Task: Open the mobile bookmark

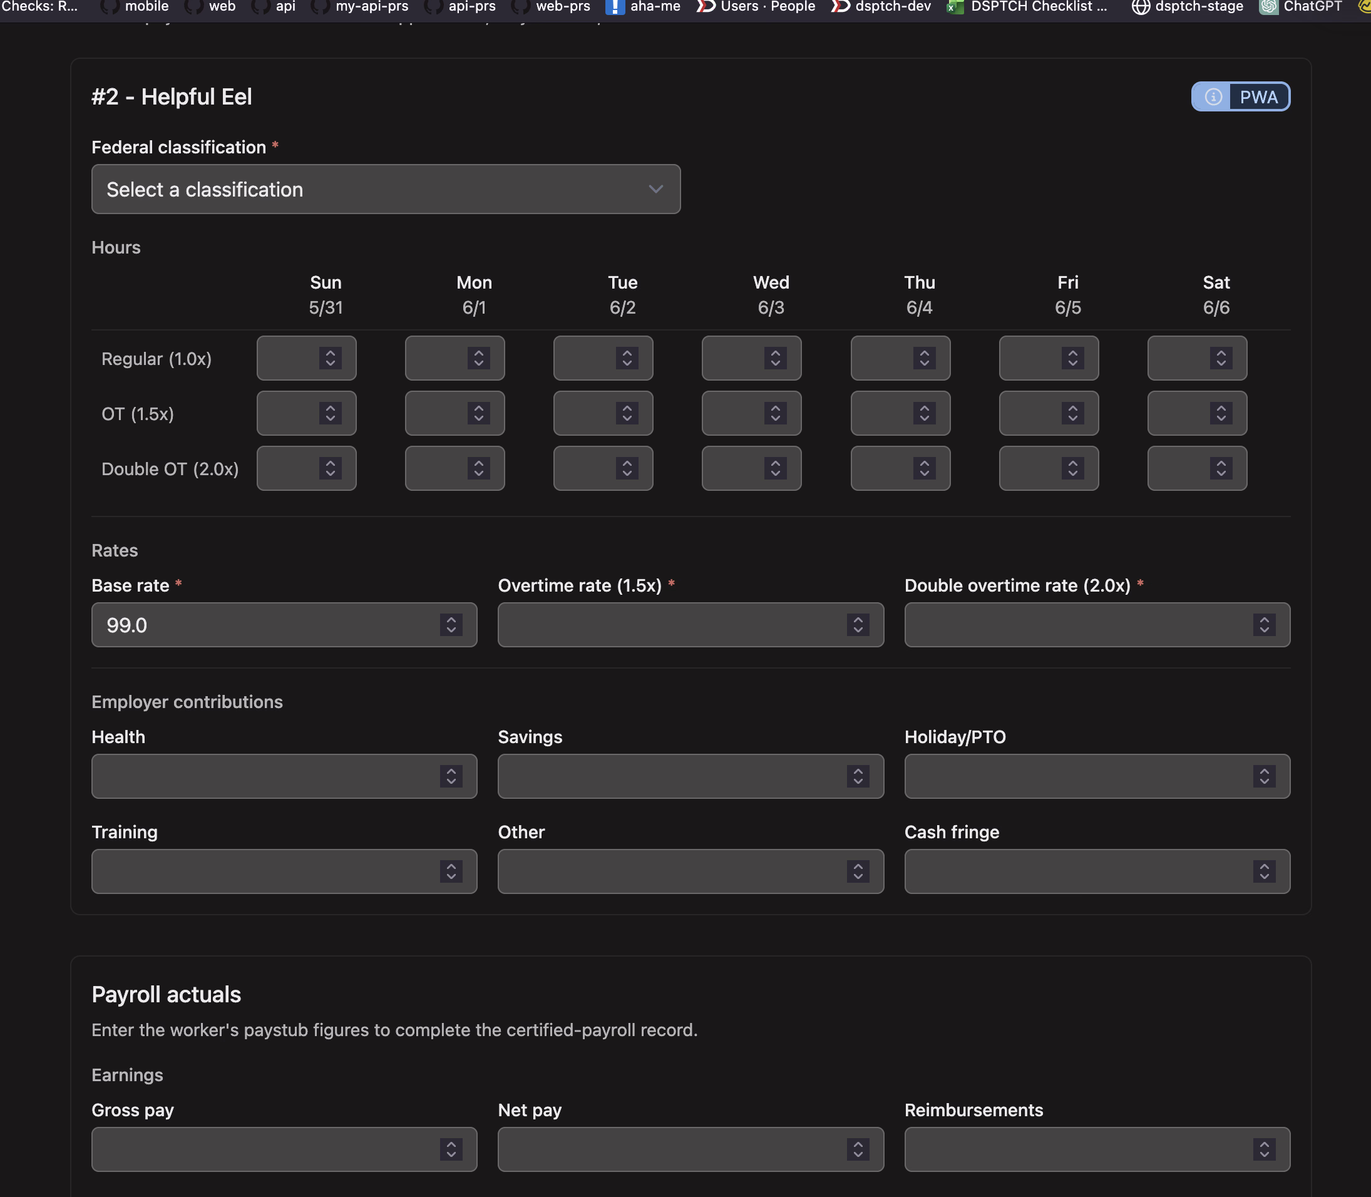Action: coord(135,7)
